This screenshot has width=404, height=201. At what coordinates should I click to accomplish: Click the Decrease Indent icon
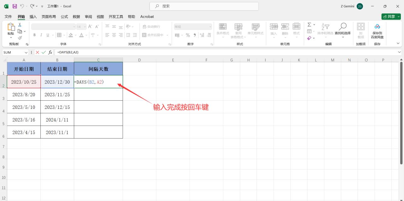[x=128, y=35]
